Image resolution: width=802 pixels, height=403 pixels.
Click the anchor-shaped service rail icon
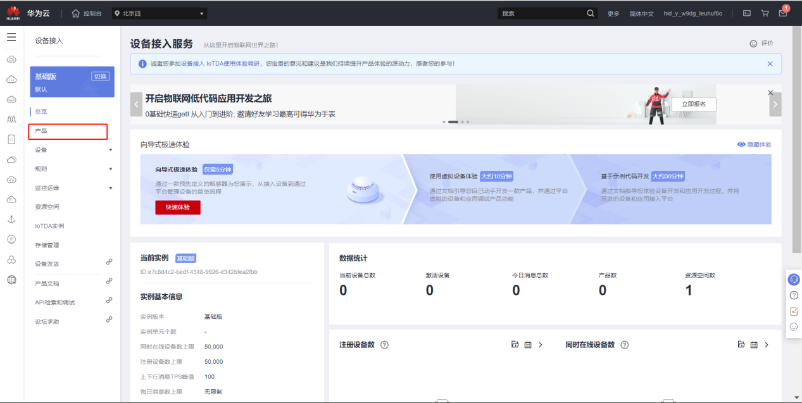click(11, 220)
